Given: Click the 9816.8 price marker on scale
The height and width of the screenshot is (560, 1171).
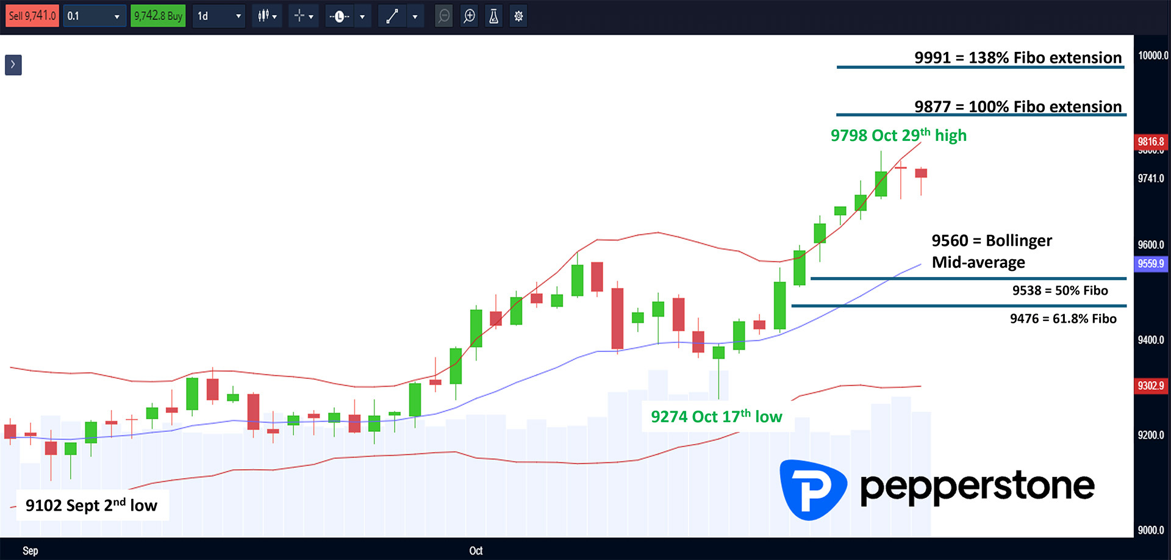Looking at the screenshot, I should click(1151, 142).
